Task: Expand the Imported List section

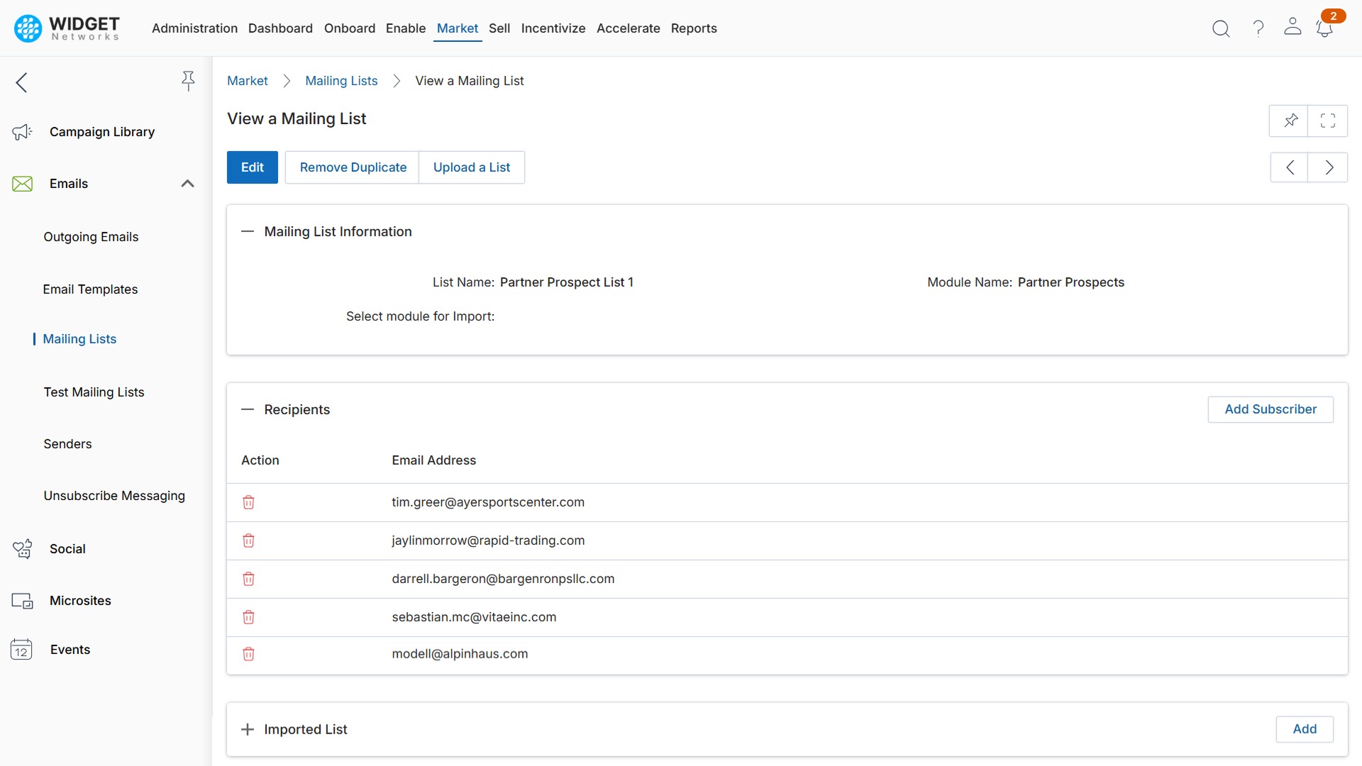Action: click(x=247, y=729)
